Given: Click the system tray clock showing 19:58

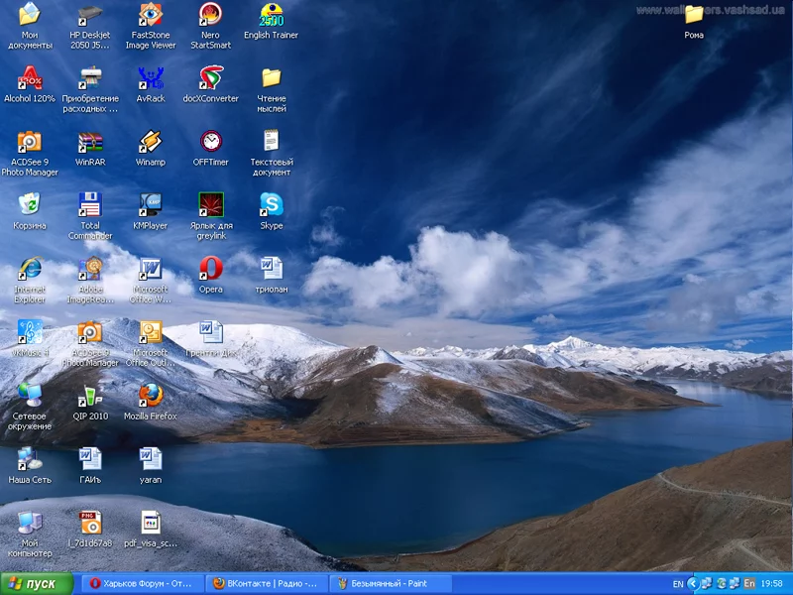Looking at the screenshot, I should pyautogui.click(x=772, y=584).
